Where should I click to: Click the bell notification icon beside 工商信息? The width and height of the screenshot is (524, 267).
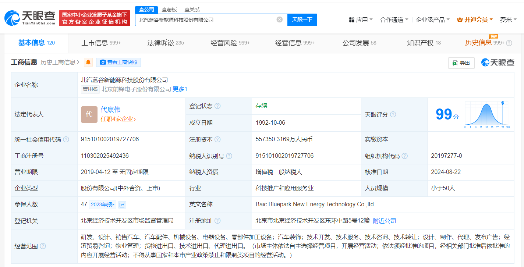(x=88, y=62)
